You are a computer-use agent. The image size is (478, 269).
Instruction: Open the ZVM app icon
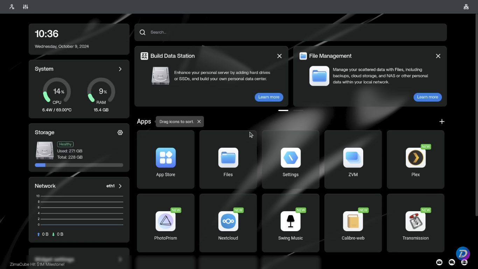(x=353, y=158)
